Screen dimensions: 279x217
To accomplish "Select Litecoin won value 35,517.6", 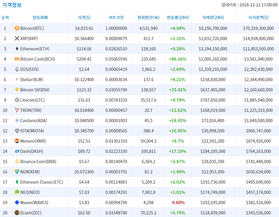I will point(148,100).
